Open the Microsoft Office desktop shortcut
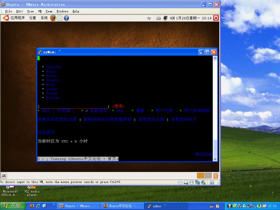This screenshot has width=280, height=210. (x=10, y=191)
